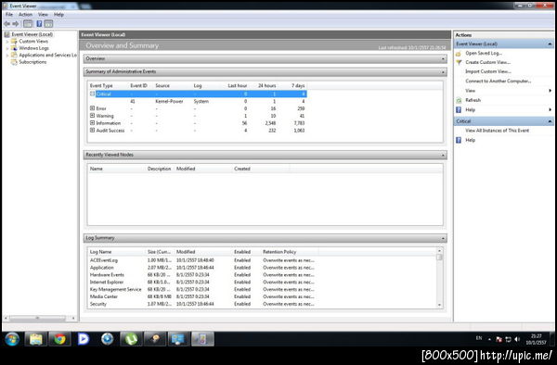This screenshot has width=557, height=365.
Task: Click View All Instances of This Event
Action: [497, 131]
